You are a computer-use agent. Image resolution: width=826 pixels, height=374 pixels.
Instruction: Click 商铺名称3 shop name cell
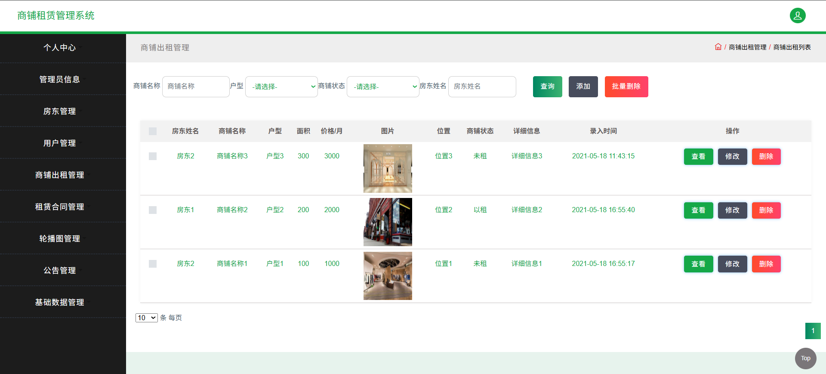pyautogui.click(x=232, y=156)
